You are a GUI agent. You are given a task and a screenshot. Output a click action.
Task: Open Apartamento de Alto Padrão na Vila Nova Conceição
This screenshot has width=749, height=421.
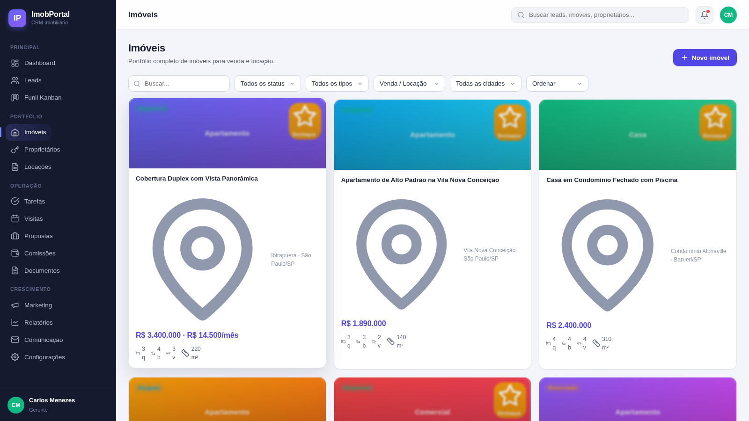pyautogui.click(x=420, y=180)
